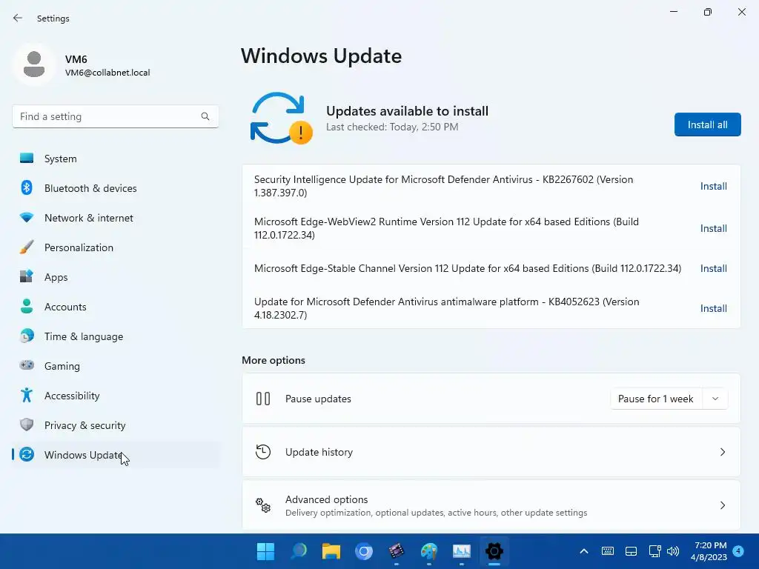The width and height of the screenshot is (759, 569).
Task: Click the VM6 user avatar picture
Action: click(x=34, y=64)
